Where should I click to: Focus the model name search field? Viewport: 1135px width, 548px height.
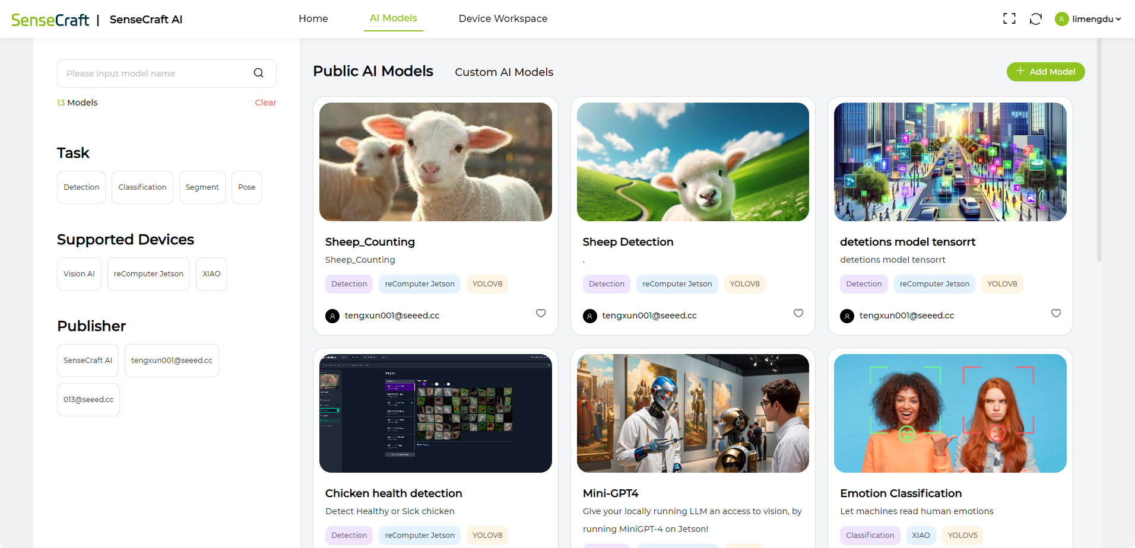click(x=166, y=74)
